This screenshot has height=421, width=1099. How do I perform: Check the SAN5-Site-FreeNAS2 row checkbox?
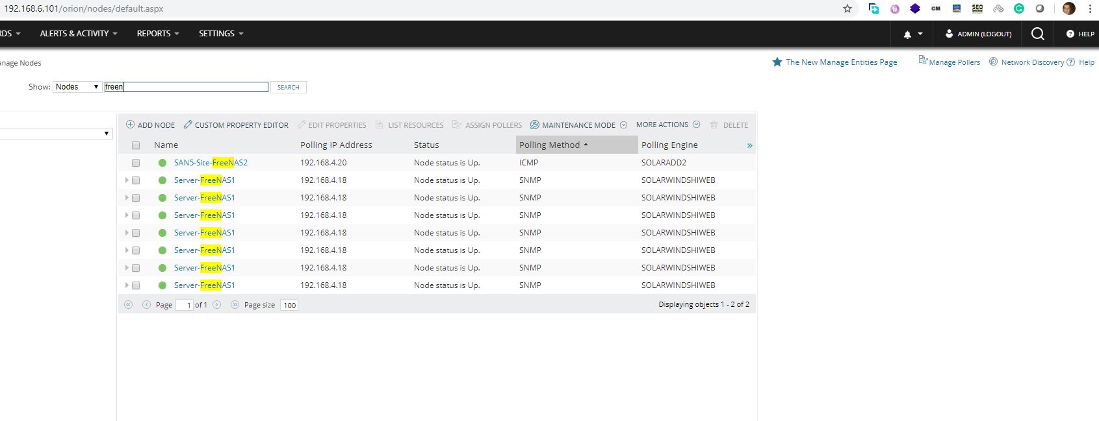[x=136, y=163]
